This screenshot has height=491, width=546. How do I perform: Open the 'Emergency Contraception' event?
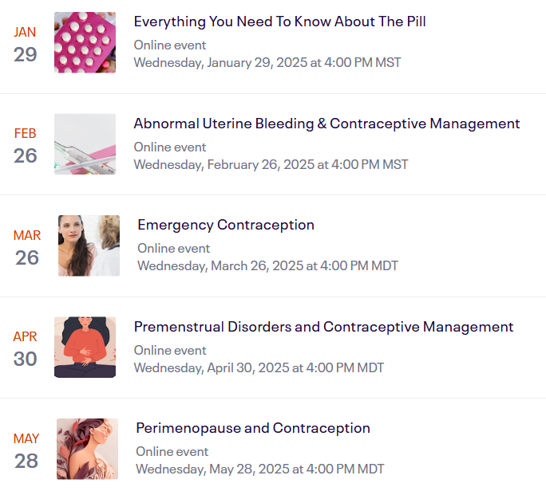(226, 225)
